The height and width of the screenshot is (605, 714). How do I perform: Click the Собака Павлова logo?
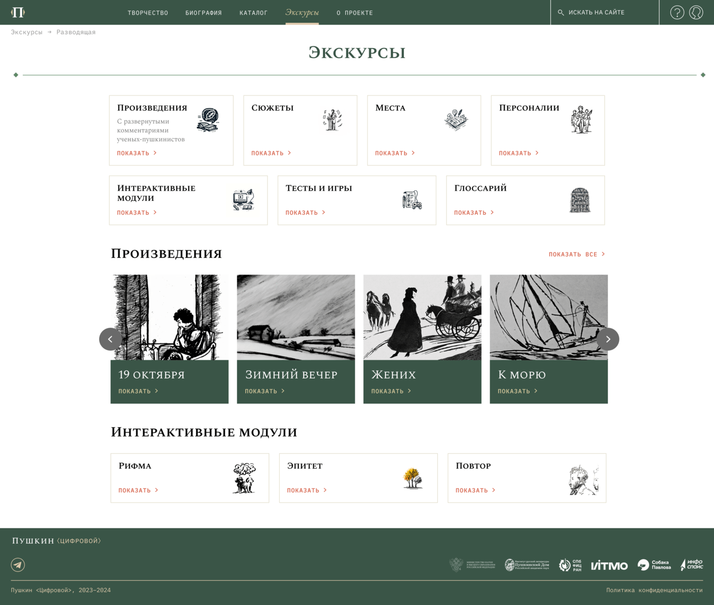coord(654,565)
